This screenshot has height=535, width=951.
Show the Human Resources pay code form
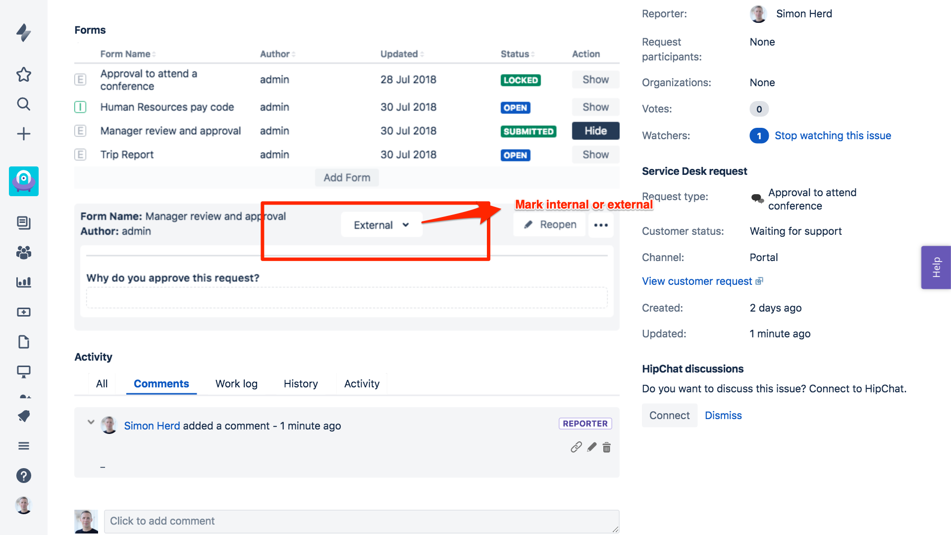(595, 107)
